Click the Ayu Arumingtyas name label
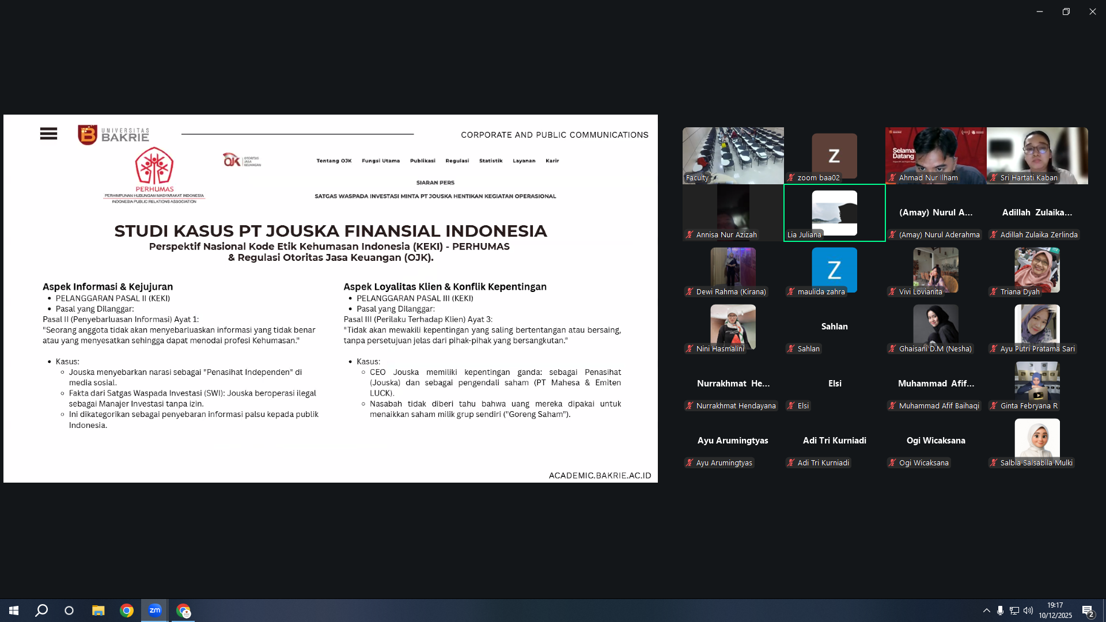This screenshot has height=622, width=1106. (724, 463)
